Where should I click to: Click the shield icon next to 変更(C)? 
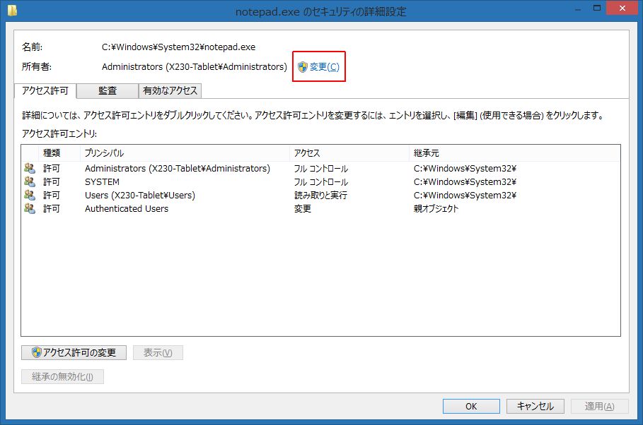point(303,67)
